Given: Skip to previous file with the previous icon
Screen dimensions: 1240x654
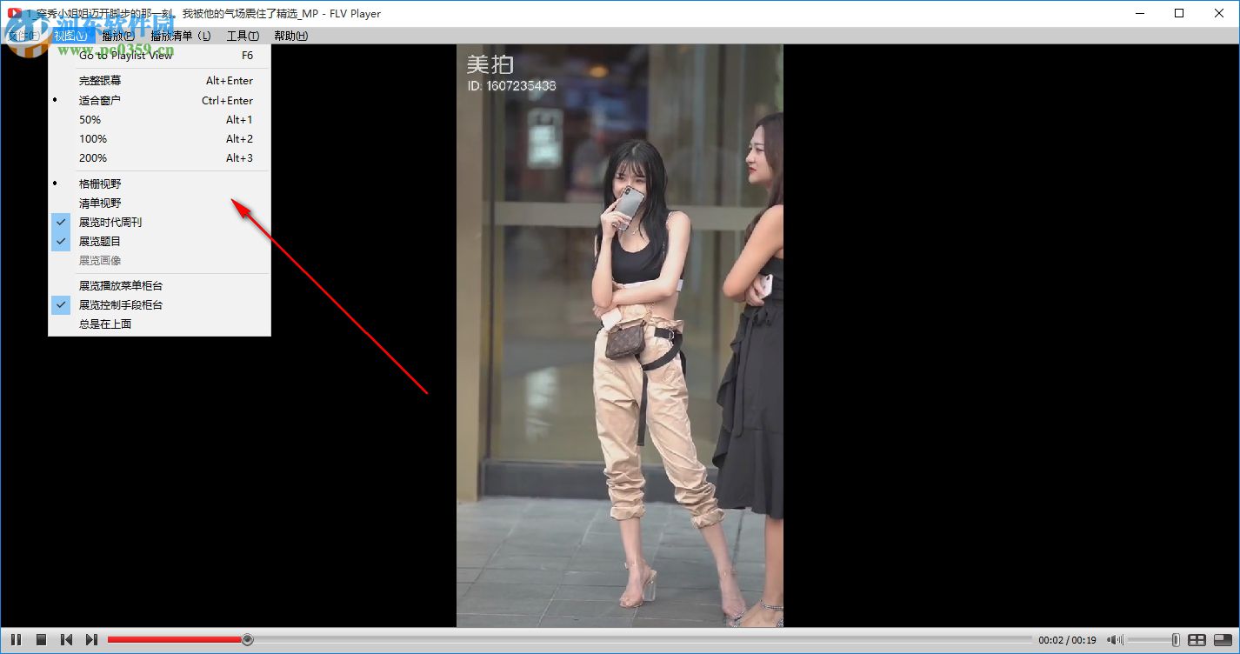Looking at the screenshot, I should [x=66, y=639].
